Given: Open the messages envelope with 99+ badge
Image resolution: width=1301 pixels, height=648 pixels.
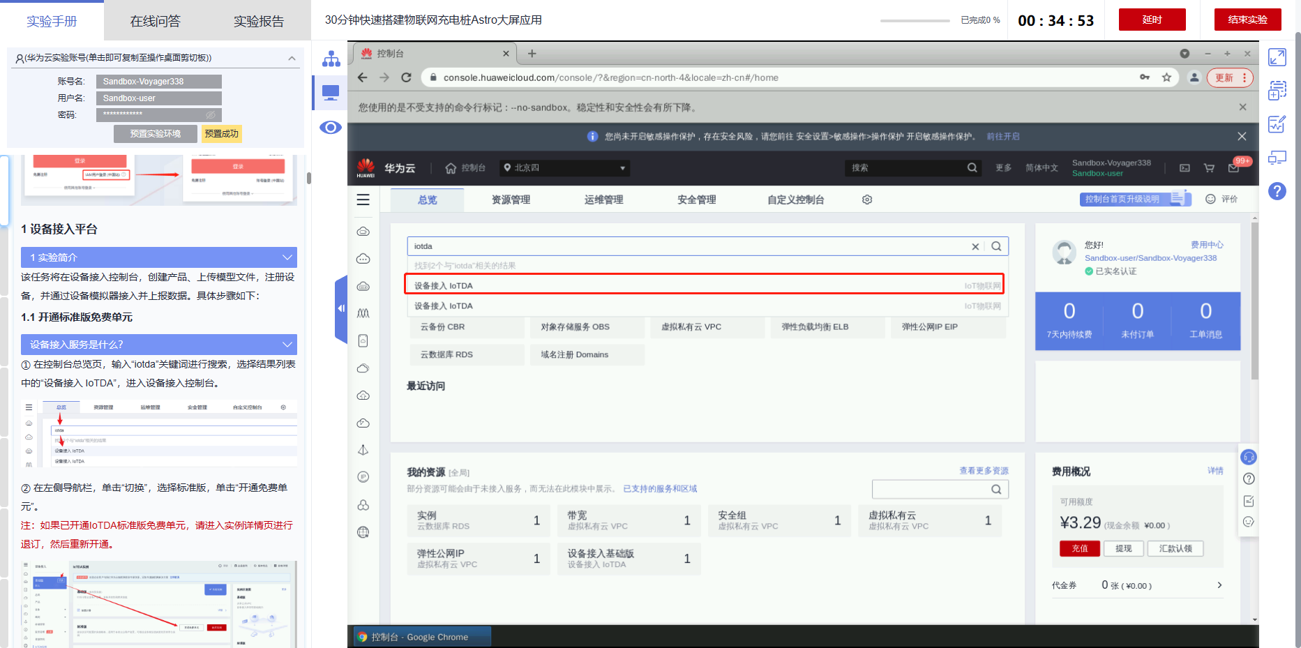Looking at the screenshot, I should coord(1233,167).
